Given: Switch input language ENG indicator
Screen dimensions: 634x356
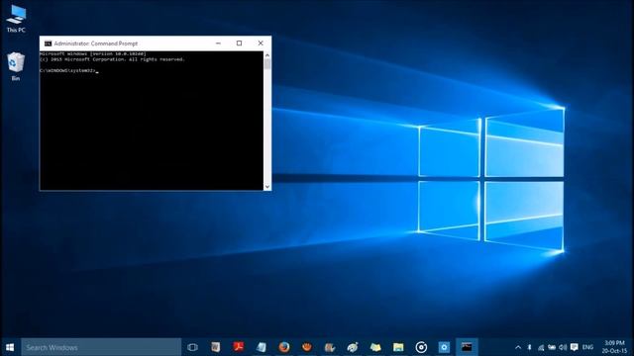Looking at the screenshot, I should tap(587, 347).
